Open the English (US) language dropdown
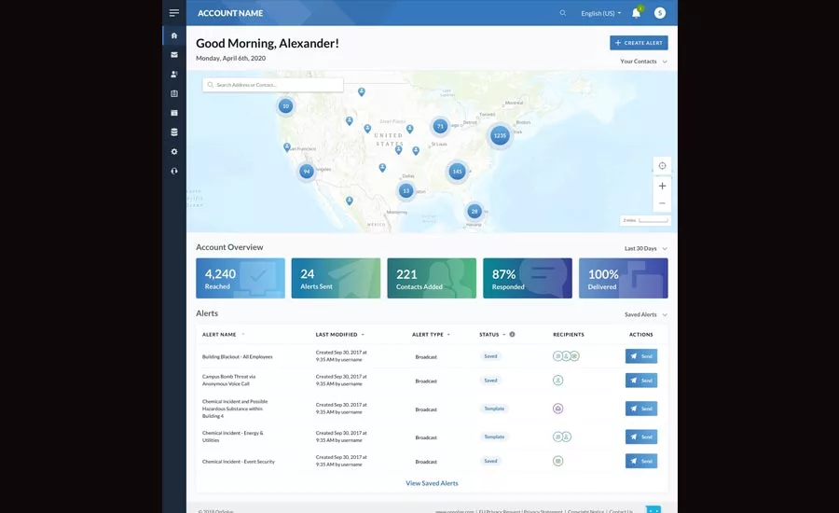 click(x=600, y=13)
